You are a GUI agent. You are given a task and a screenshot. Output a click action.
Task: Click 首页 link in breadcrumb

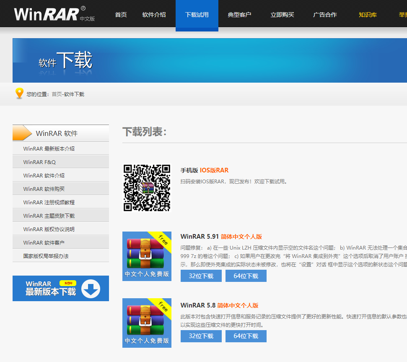pos(57,94)
